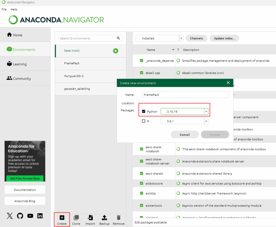
Task: Click the Channels button
Action: click(196, 38)
